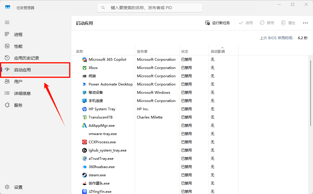The image size is (313, 194).
Task: Click the 禁用 disable button
Action: tap(267, 23)
